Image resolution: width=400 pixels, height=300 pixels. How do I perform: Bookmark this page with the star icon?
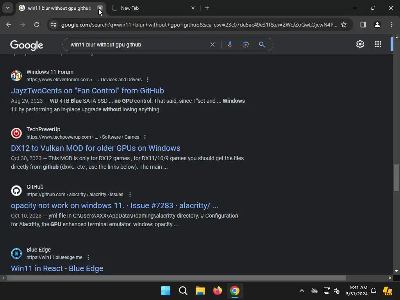point(344,25)
